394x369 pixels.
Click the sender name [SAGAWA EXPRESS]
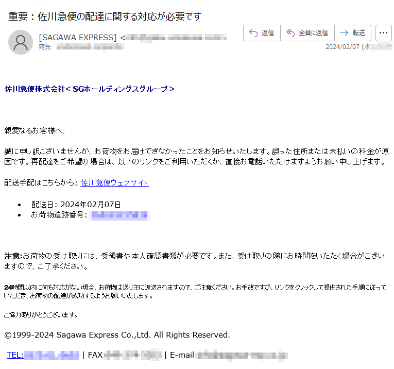[78, 38]
